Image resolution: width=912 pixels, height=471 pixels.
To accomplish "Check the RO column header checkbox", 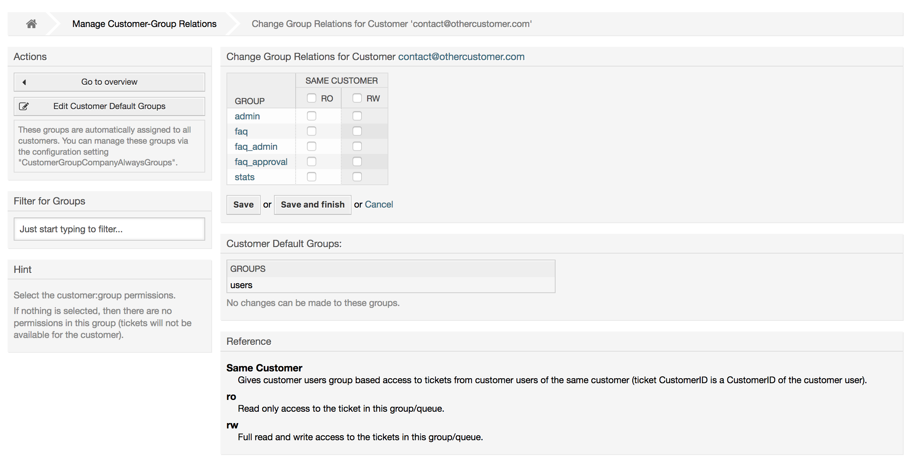I will 312,98.
